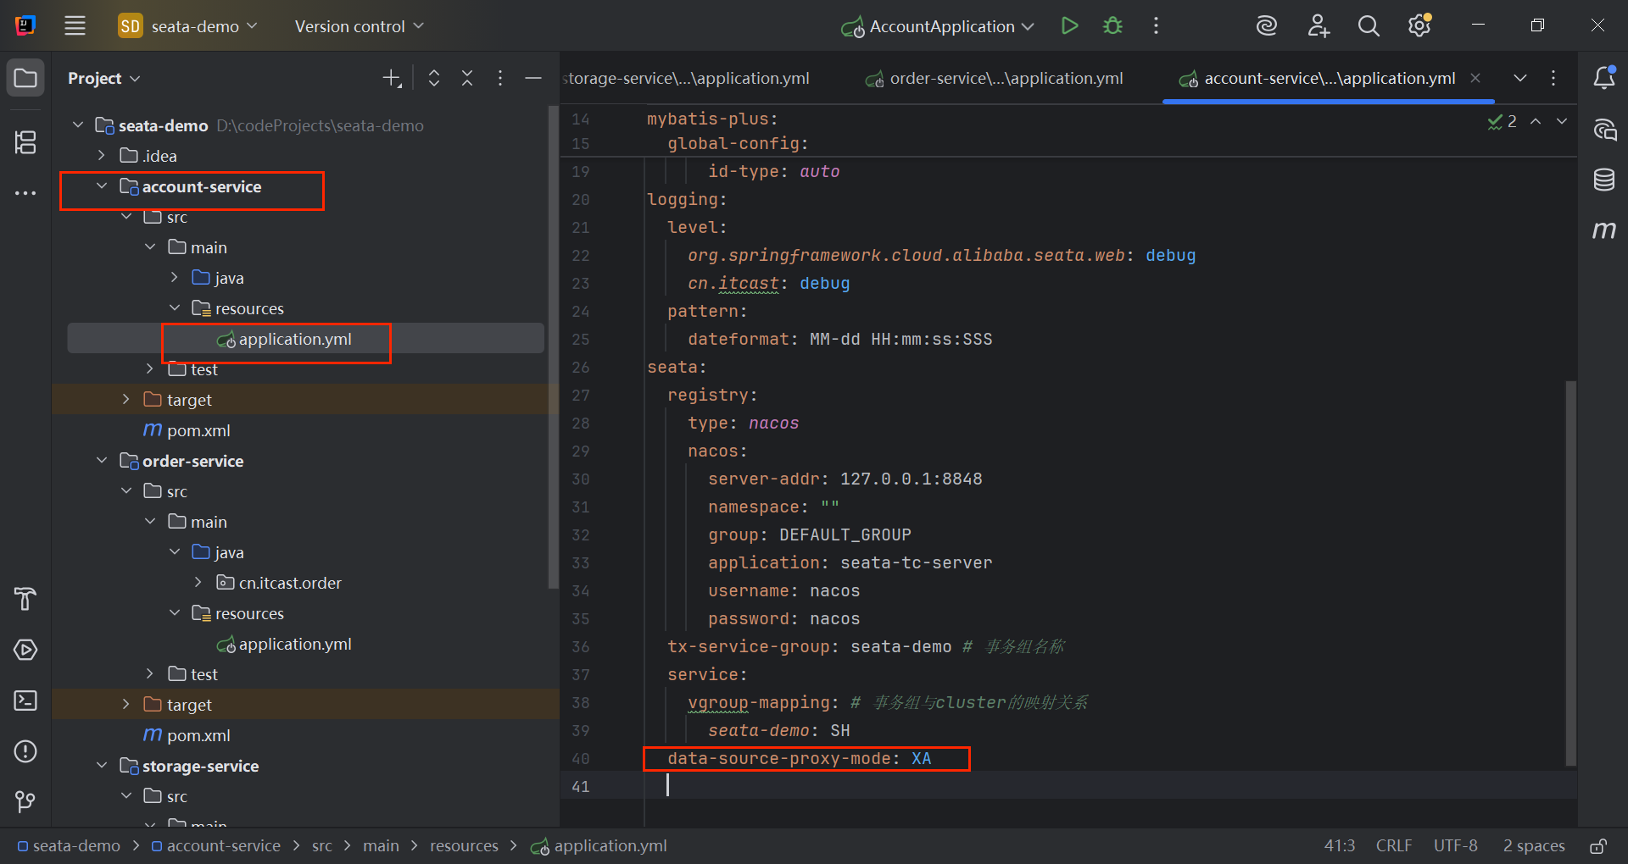Open inspections widget showing 2

tap(1502, 122)
